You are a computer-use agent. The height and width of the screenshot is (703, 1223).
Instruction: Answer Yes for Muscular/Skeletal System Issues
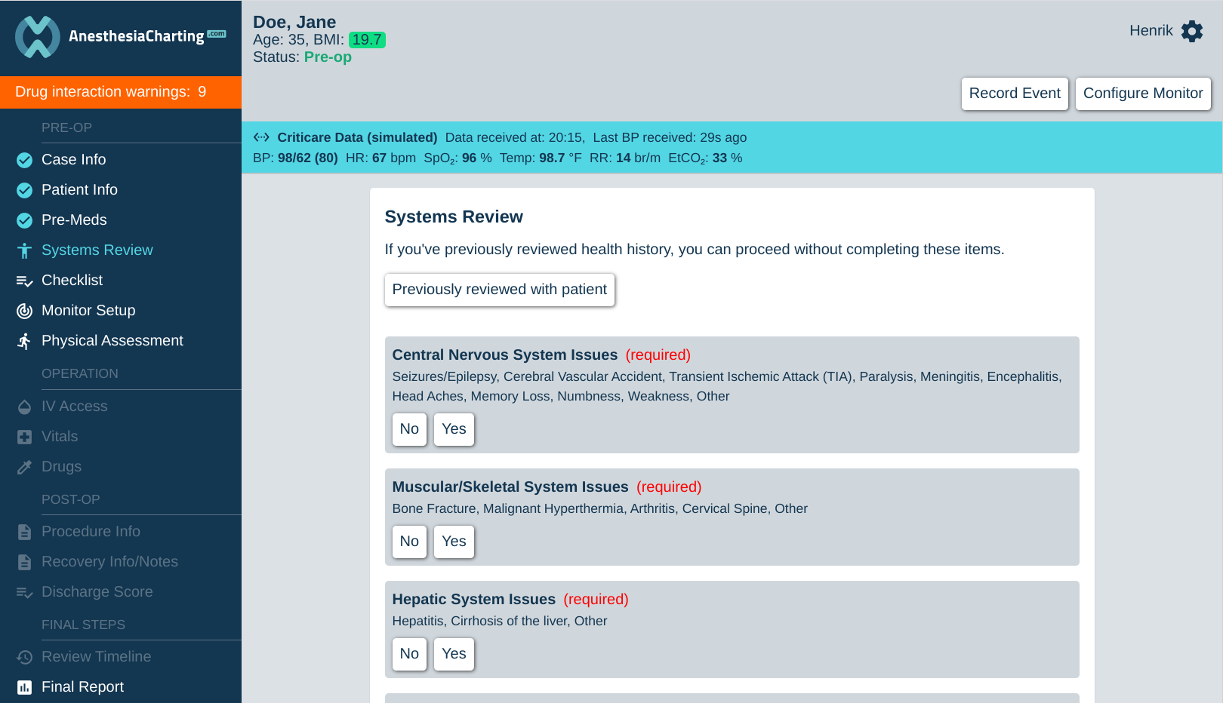[x=454, y=542]
